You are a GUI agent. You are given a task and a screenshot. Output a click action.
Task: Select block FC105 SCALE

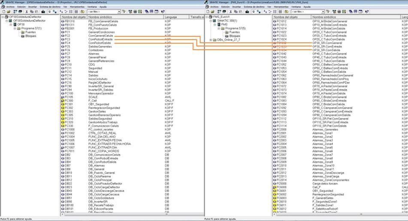[x=79, y=97]
